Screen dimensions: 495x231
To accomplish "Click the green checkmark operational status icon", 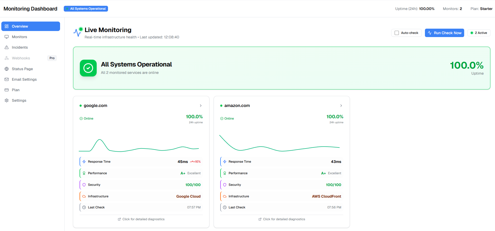I will (x=88, y=68).
